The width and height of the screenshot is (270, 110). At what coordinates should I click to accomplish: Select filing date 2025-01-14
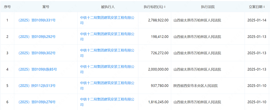pos(257,20)
